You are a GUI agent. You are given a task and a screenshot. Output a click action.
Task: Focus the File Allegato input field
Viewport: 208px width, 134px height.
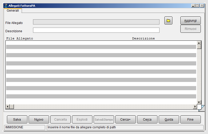click(96, 22)
